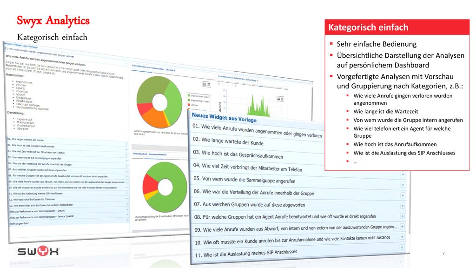
Task: Select '01. Wie viele Anrufe wurden angenommen' front row
Action: (x=257, y=130)
